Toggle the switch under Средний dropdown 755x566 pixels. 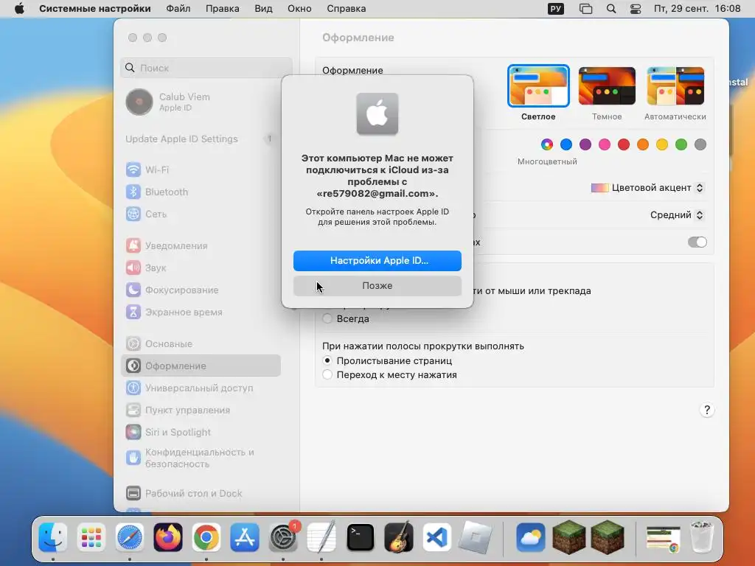[697, 242]
